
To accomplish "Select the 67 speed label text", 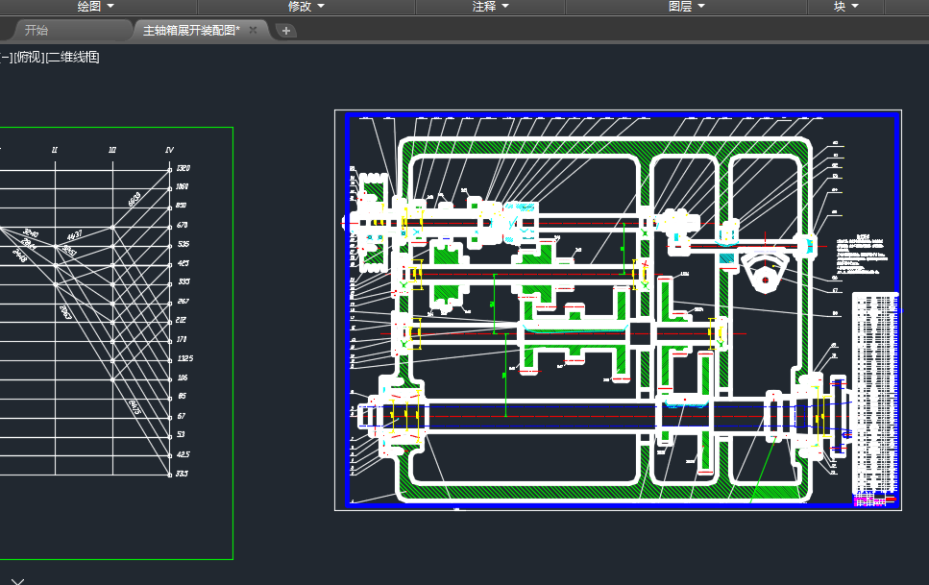I will tap(182, 416).
